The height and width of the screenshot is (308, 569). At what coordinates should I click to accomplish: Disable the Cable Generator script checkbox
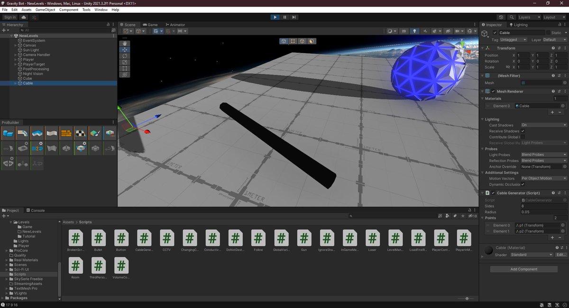tap(493, 193)
